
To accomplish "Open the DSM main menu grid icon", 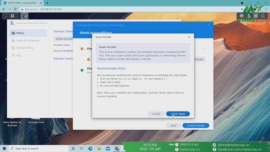I will click(12, 16).
